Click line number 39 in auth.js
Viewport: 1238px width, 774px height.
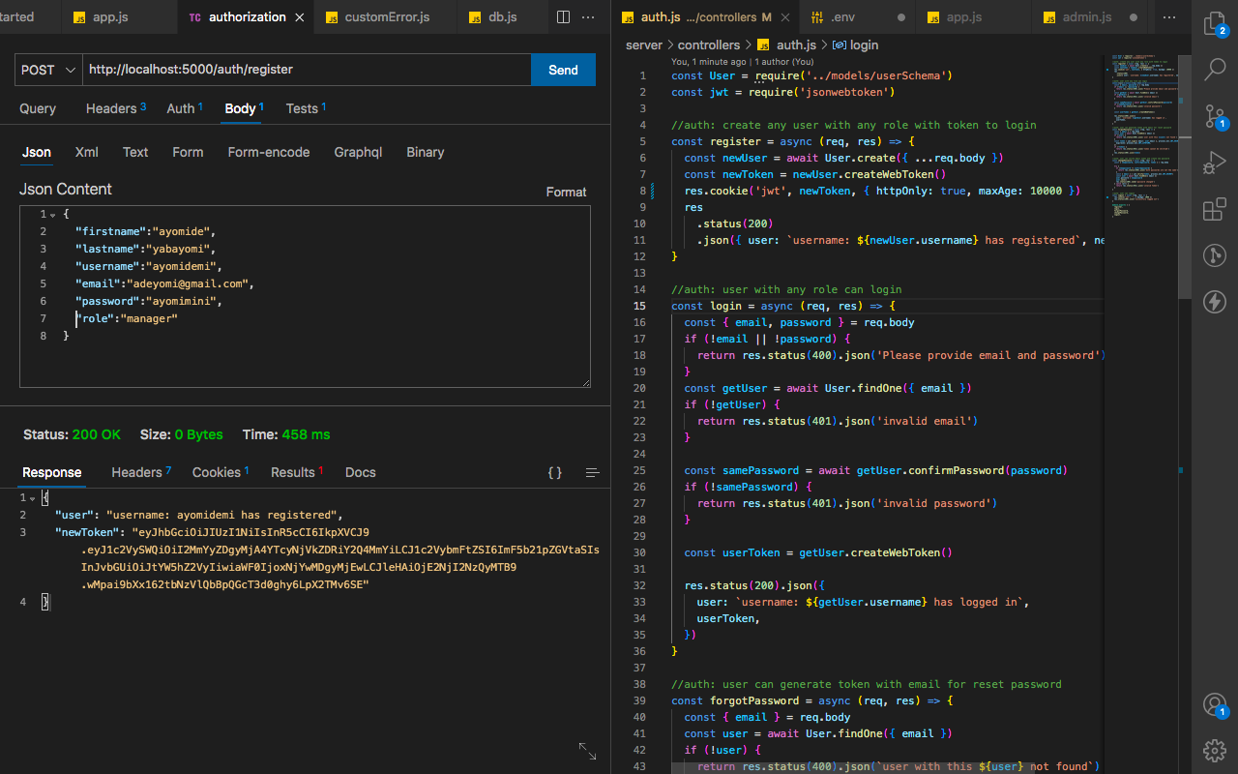tap(639, 700)
